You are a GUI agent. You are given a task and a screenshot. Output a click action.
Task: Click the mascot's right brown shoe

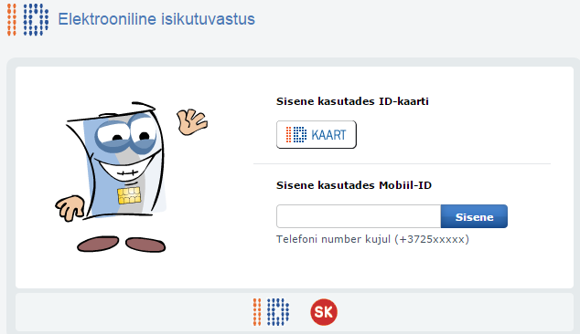(145, 245)
